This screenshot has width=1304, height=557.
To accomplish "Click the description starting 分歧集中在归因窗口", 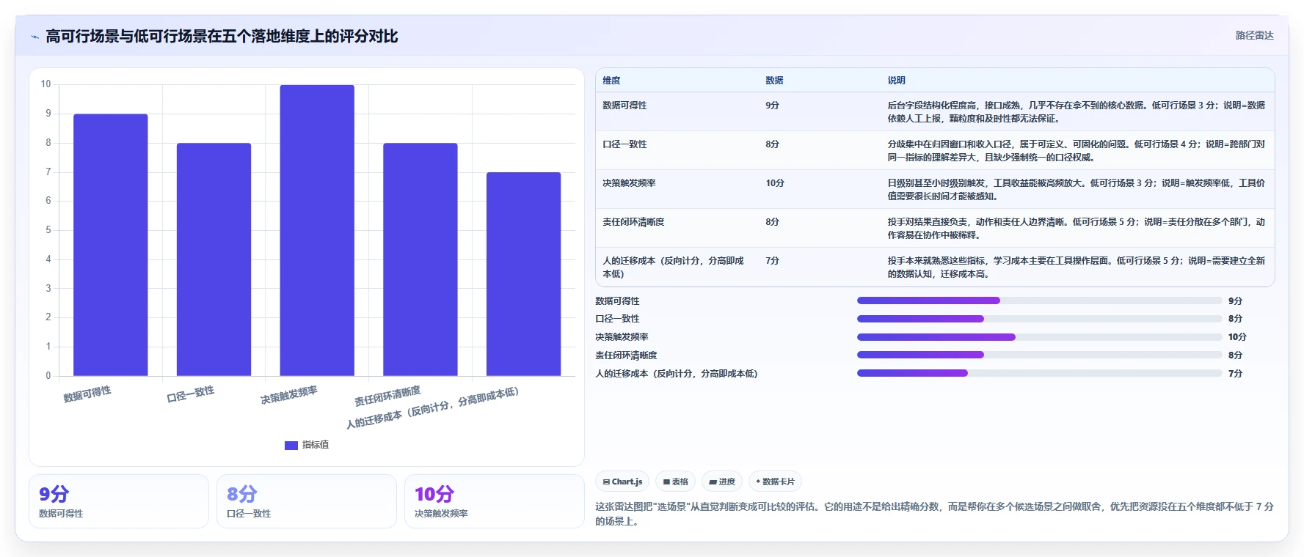I will pos(1077,151).
